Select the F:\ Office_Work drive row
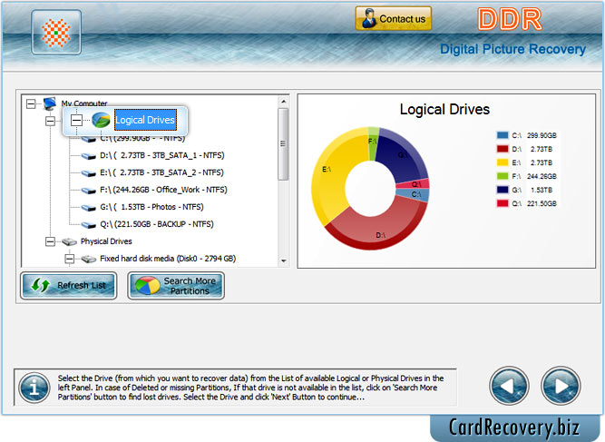The image size is (605, 442). coord(163,190)
